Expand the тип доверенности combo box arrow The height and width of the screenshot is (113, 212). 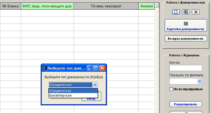click(x=95, y=85)
